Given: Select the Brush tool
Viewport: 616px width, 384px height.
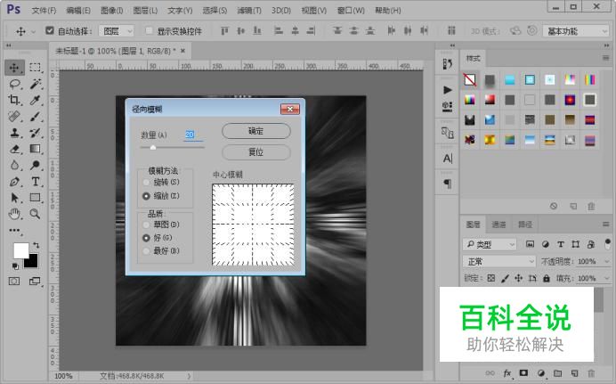Looking at the screenshot, I should pyautogui.click(x=35, y=117).
